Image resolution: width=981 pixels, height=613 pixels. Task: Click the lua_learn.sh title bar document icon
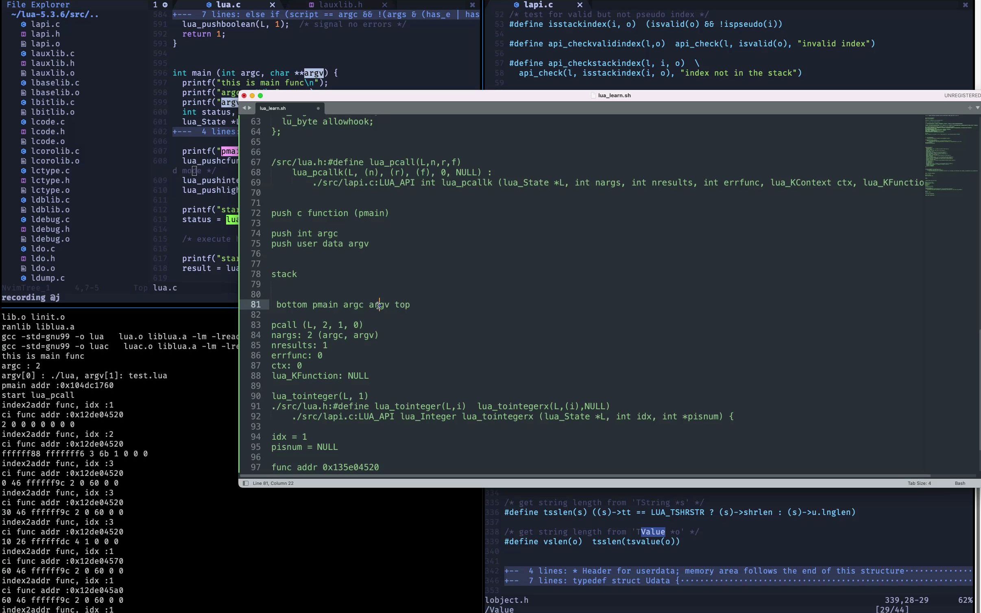[x=593, y=96]
